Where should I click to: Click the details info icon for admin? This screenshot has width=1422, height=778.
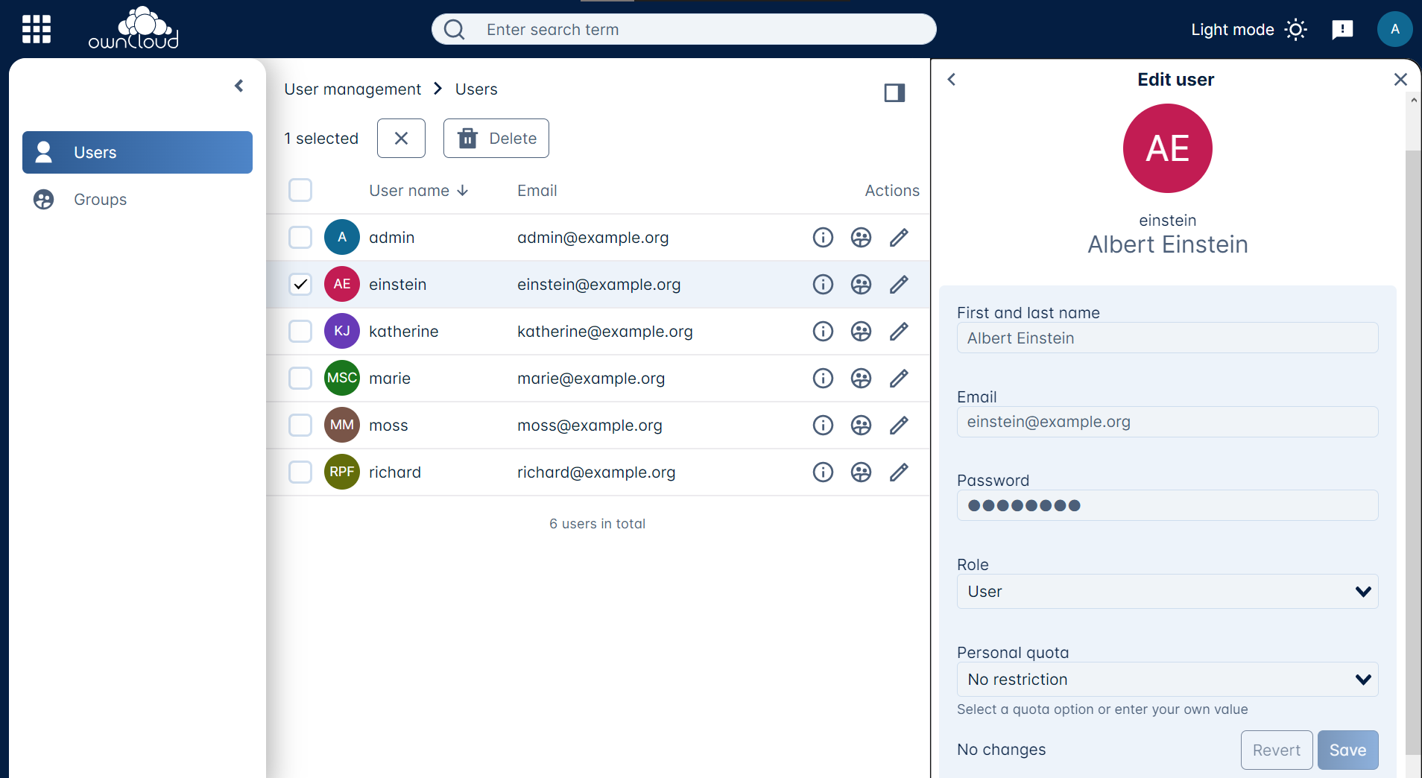(823, 238)
